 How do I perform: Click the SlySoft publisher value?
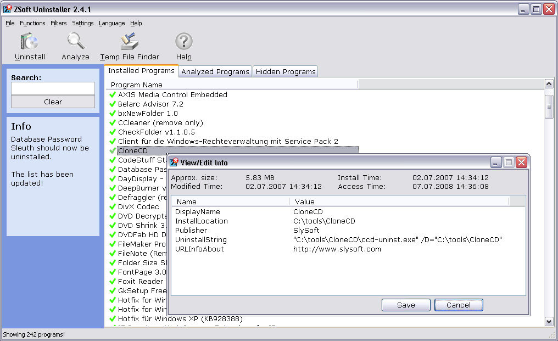(306, 230)
